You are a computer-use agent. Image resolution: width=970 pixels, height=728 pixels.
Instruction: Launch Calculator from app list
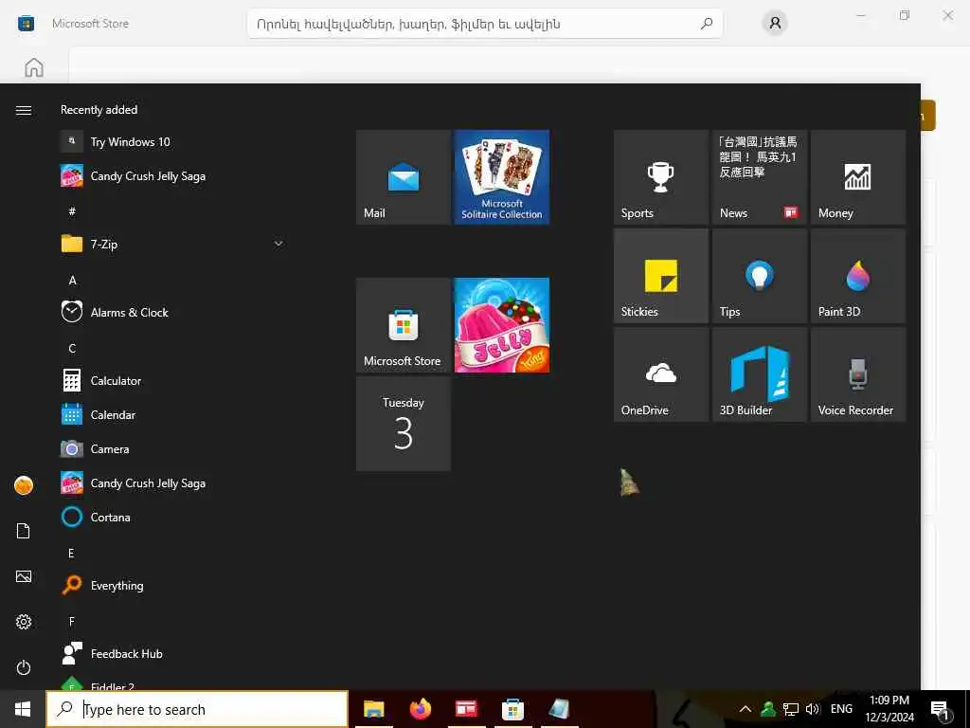(x=173, y=381)
